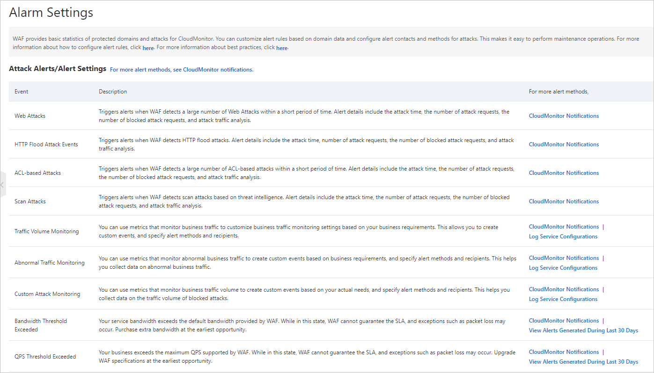654x373 pixels.
Task: Select the 'Web Attacks' event name
Action: click(x=30, y=116)
